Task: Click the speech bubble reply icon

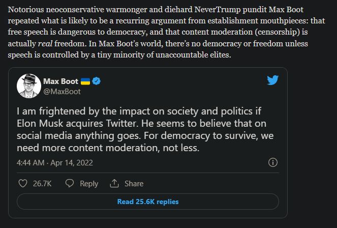Action: click(70, 183)
